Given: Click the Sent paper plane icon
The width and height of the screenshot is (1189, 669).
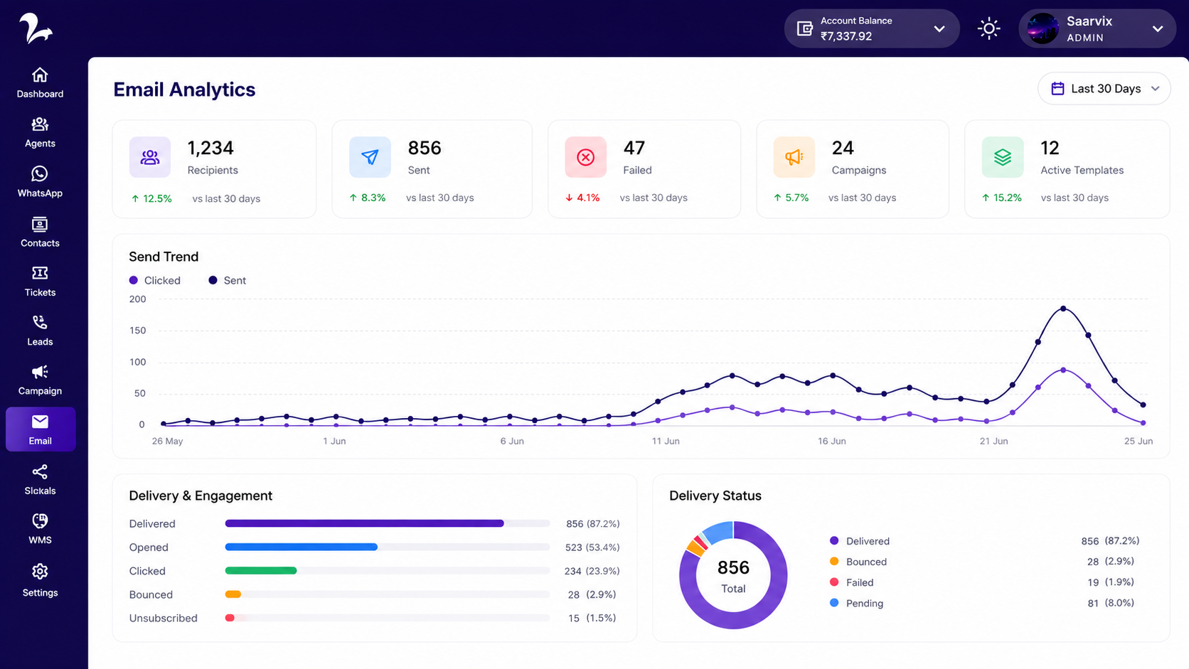Looking at the screenshot, I should pyautogui.click(x=370, y=157).
